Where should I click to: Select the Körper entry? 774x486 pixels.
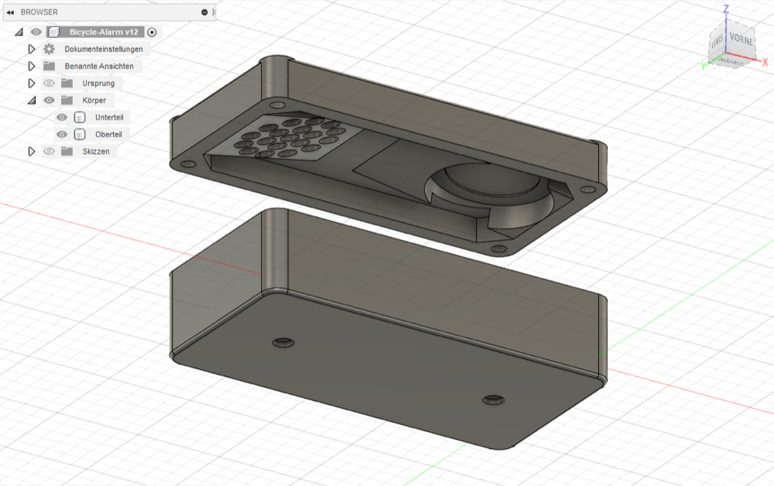point(94,100)
